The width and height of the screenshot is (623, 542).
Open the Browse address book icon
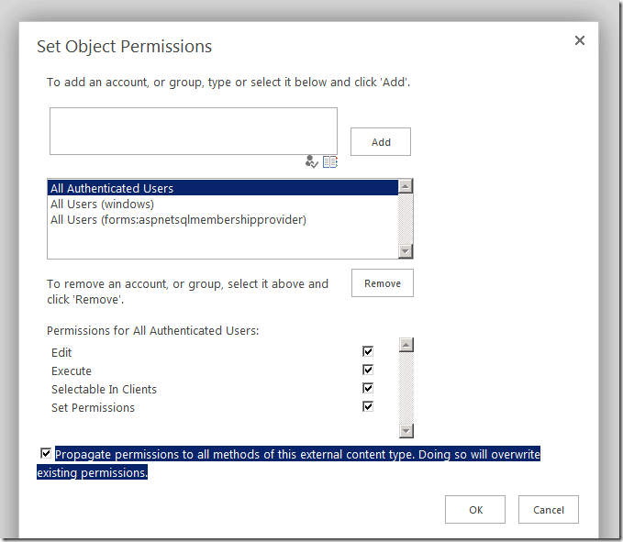(330, 162)
